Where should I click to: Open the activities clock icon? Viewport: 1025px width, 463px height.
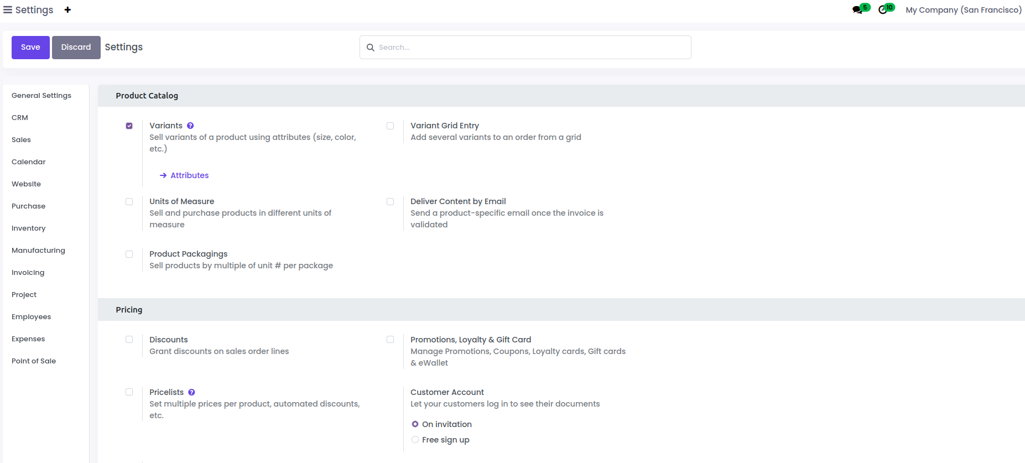tap(883, 10)
